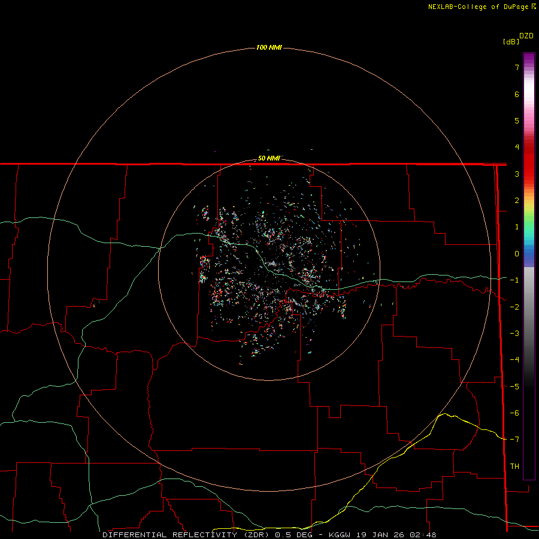Click the purple top of the color bar
The width and height of the screenshot is (539, 539).
click(x=529, y=59)
